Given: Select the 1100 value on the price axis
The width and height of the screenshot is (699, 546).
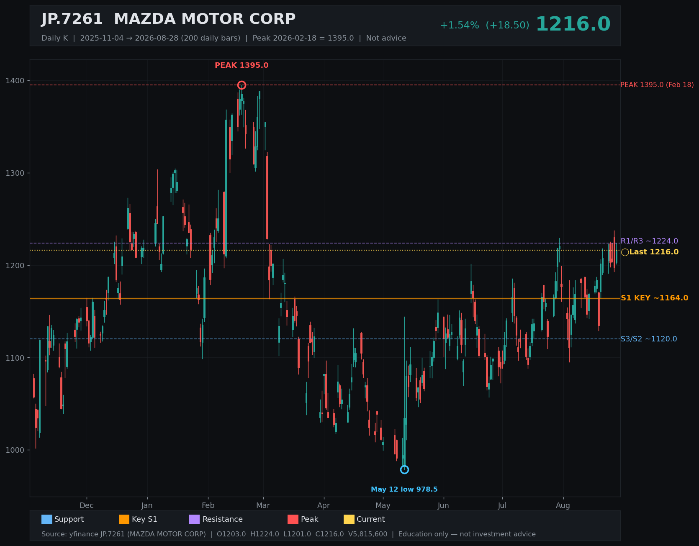Looking at the screenshot, I should (15, 358).
